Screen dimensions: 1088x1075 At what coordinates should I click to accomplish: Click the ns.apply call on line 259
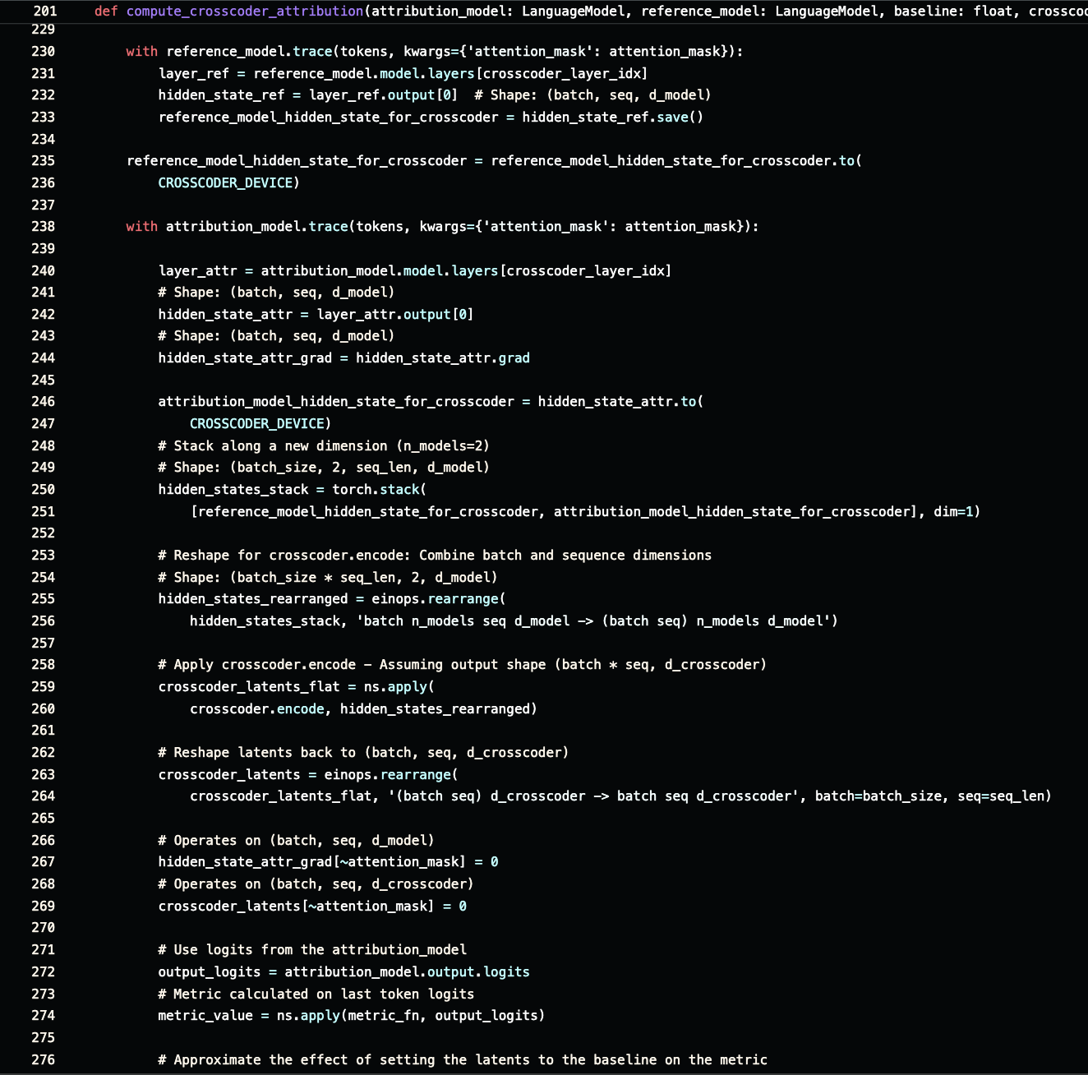(x=400, y=686)
